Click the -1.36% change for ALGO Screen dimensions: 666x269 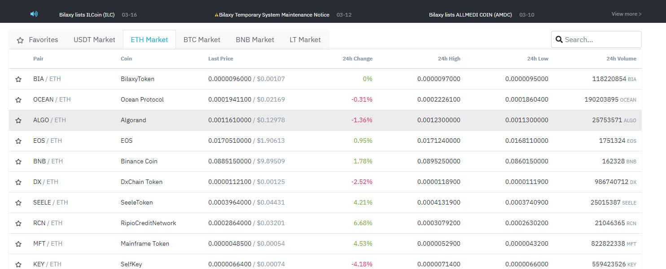coord(362,120)
